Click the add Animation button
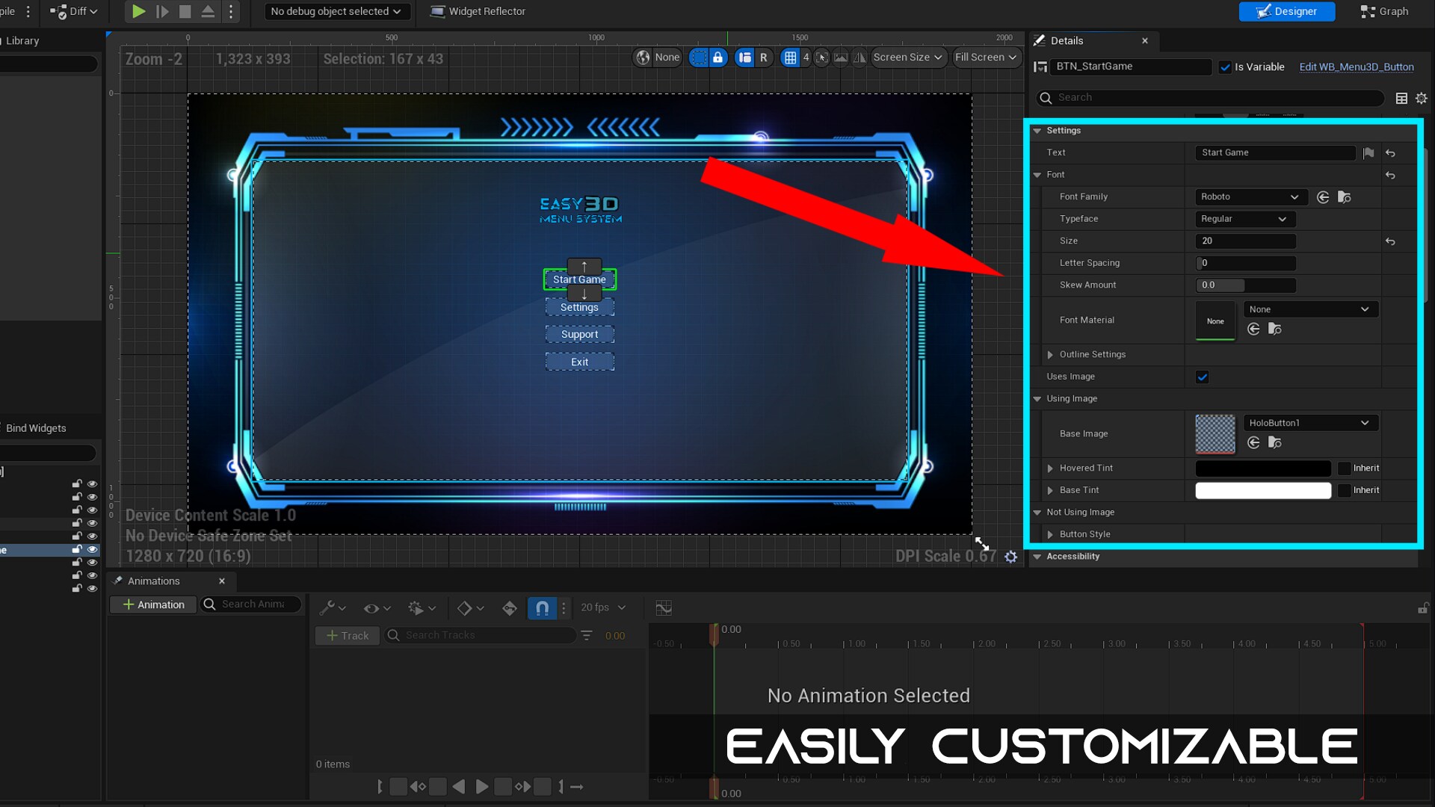1435x807 pixels. click(153, 605)
